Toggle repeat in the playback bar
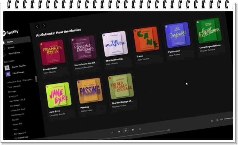 pyautogui.click(x=140, y=129)
